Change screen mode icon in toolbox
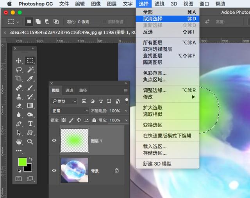Image resolution: width=250 pixels, height=198 pixels. click(30, 179)
